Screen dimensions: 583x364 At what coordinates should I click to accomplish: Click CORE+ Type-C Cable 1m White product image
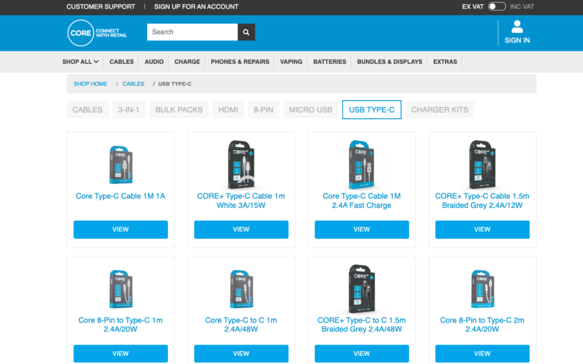tap(241, 164)
